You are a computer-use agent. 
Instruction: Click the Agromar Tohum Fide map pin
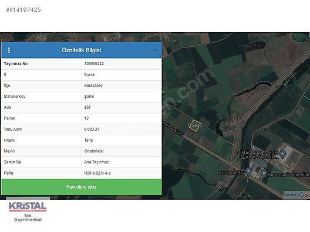(x=264, y=174)
